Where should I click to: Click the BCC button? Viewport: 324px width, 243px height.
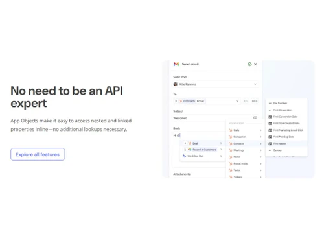click(x=255, y=101)
